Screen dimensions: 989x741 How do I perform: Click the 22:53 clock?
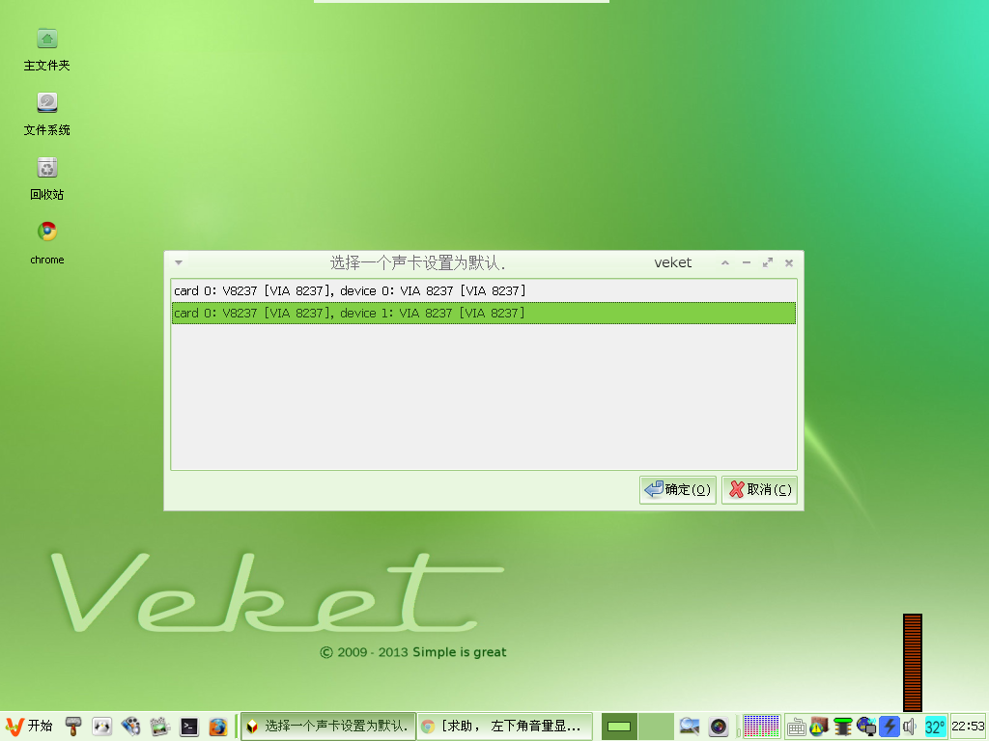(x=968, y=726)
